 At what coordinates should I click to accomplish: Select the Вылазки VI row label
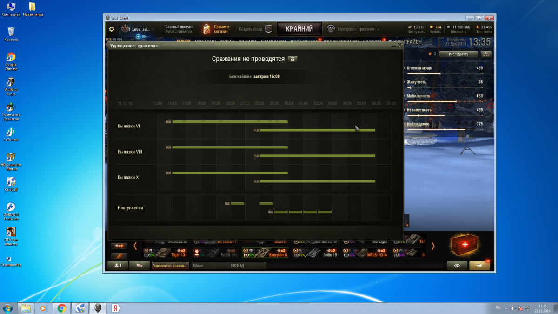pos(129,126)
